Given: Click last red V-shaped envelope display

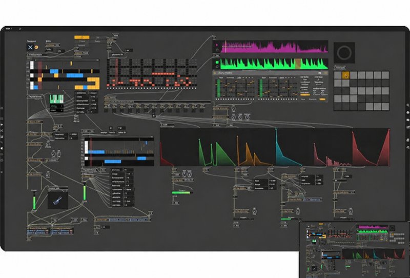Looking at the screenshot, I should pyautogui.click(x=371, y=148).
